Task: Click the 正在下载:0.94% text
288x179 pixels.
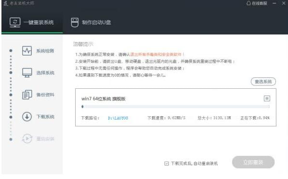Action: 255,118
